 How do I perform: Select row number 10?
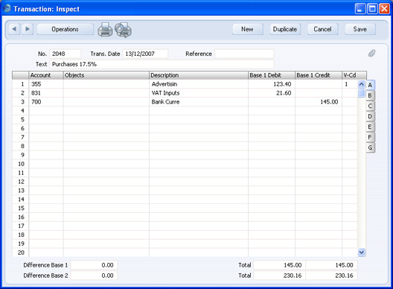point(21,164)
